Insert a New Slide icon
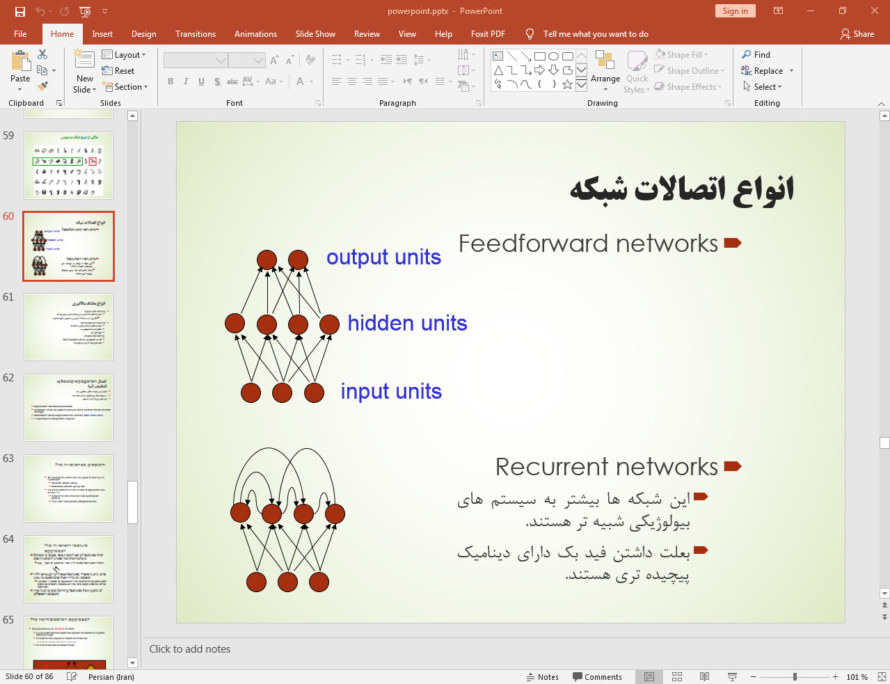Image resolution: width=890 pixels, height=684 pixels. coord(85,60)
